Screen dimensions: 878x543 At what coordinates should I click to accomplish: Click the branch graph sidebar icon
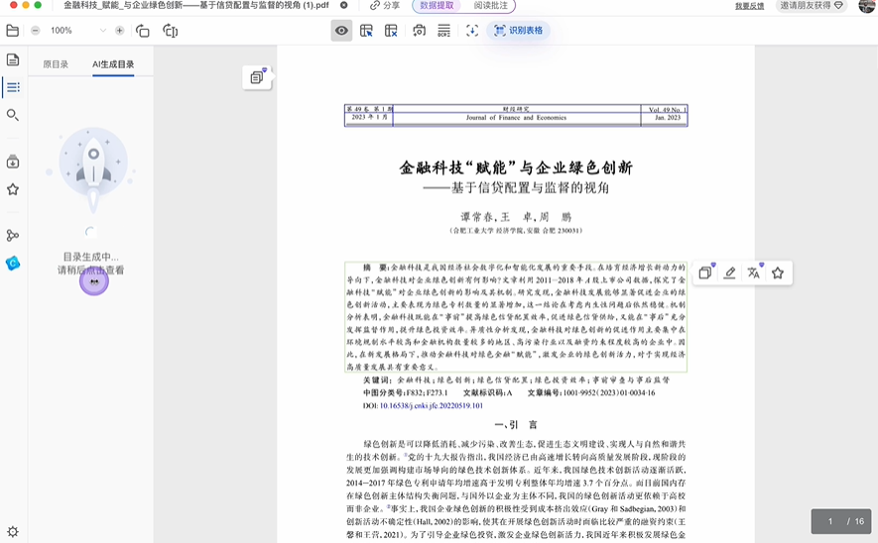tap(12, 236)
